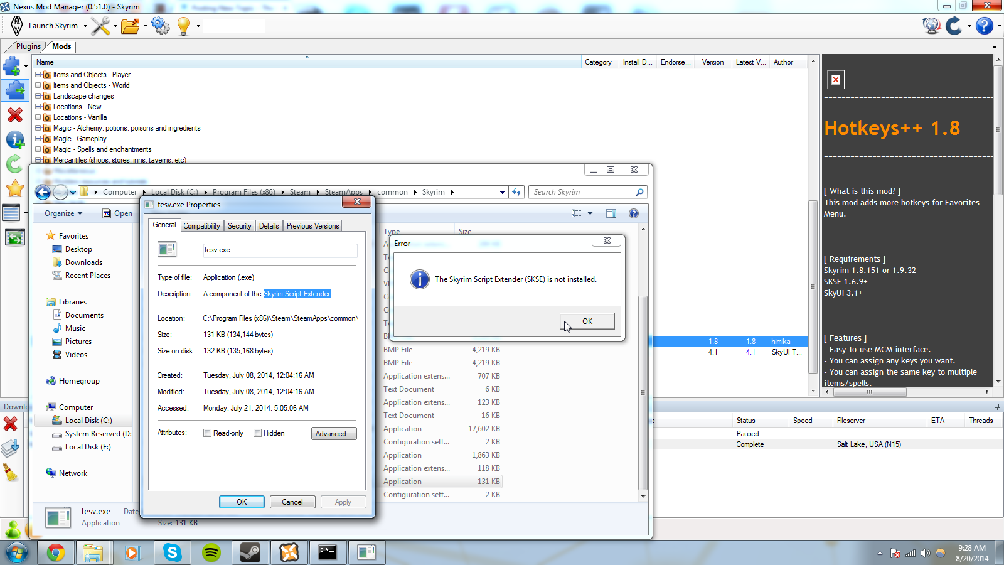Viewport: 1004px width, 565px height.
Task: Open the blue question mark help icon in NMM
Action: pos(985,26)
